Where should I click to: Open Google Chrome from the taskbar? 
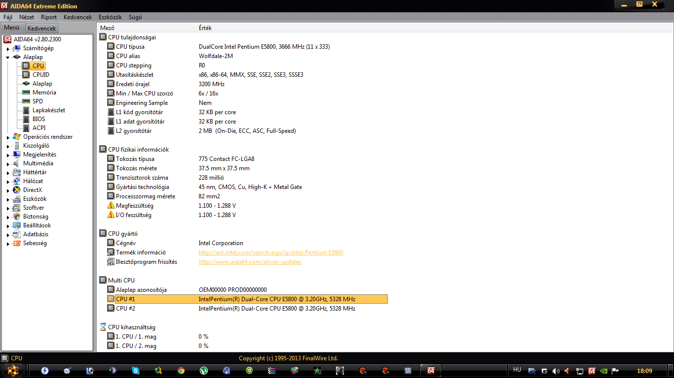pos(181,371)
